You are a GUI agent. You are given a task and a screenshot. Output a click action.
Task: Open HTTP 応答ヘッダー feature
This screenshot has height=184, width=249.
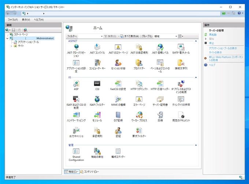coord(160,85)
